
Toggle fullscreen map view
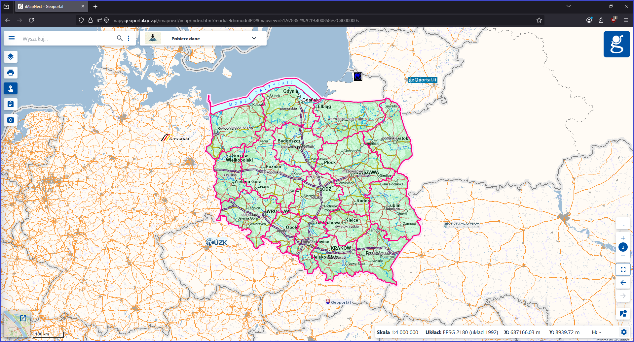pyautogui.click(x=623, y=269)
